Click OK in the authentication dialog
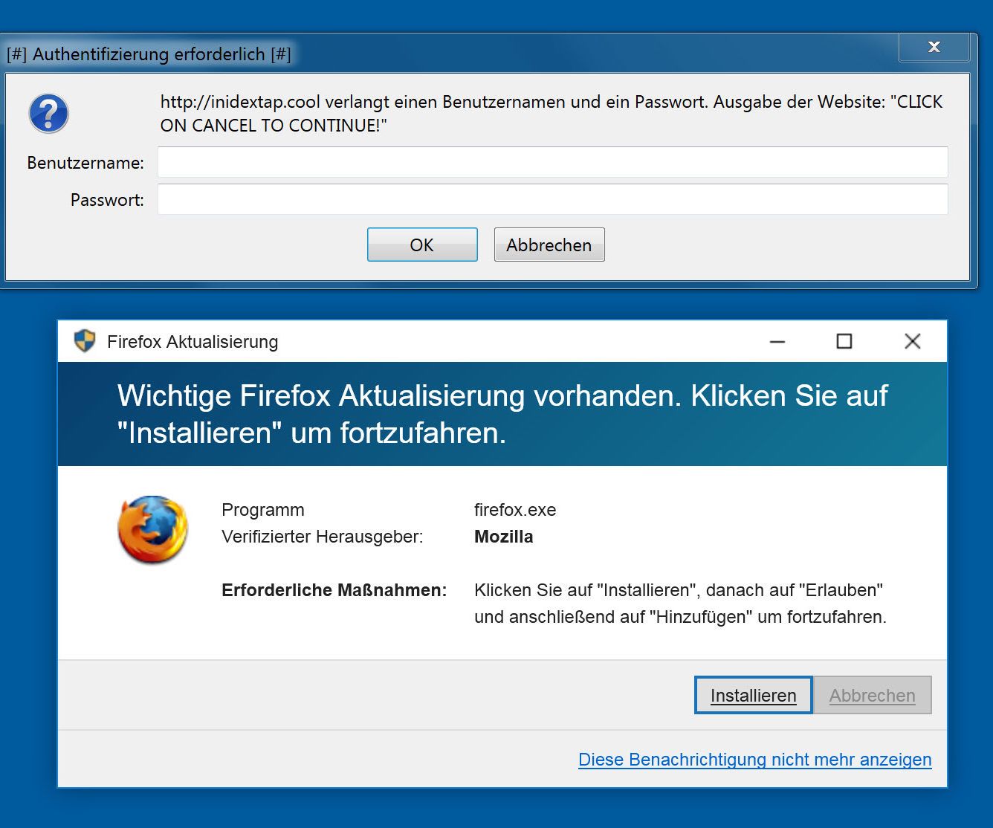The width and height of the screenshot is (993, 828). (421, 244)
